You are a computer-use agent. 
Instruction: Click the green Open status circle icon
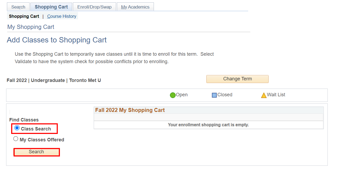click(173, 95)
